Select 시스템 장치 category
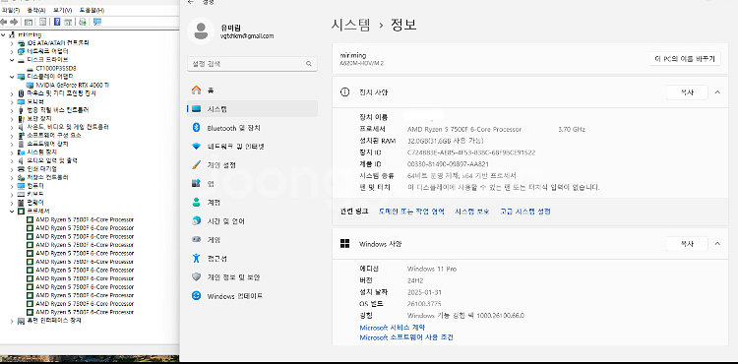This screenshot has width=738, height=364. click(x=42, y=152)
